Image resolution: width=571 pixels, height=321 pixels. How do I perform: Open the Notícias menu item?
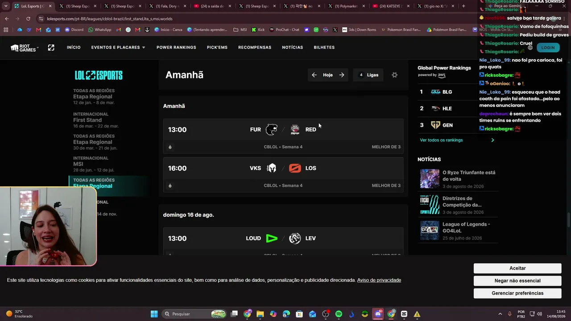click(293, 47)
